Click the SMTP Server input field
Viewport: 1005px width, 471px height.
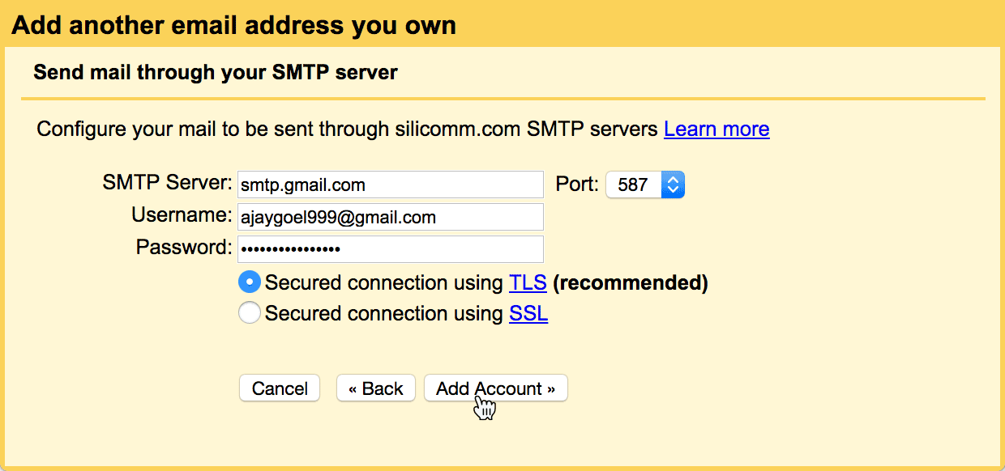click(389, 185)
